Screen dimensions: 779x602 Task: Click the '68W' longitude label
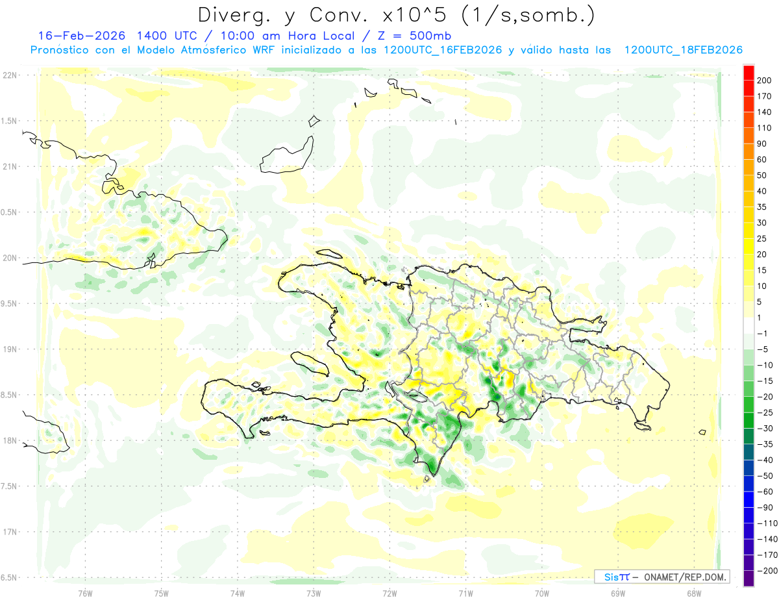point(693,593)
